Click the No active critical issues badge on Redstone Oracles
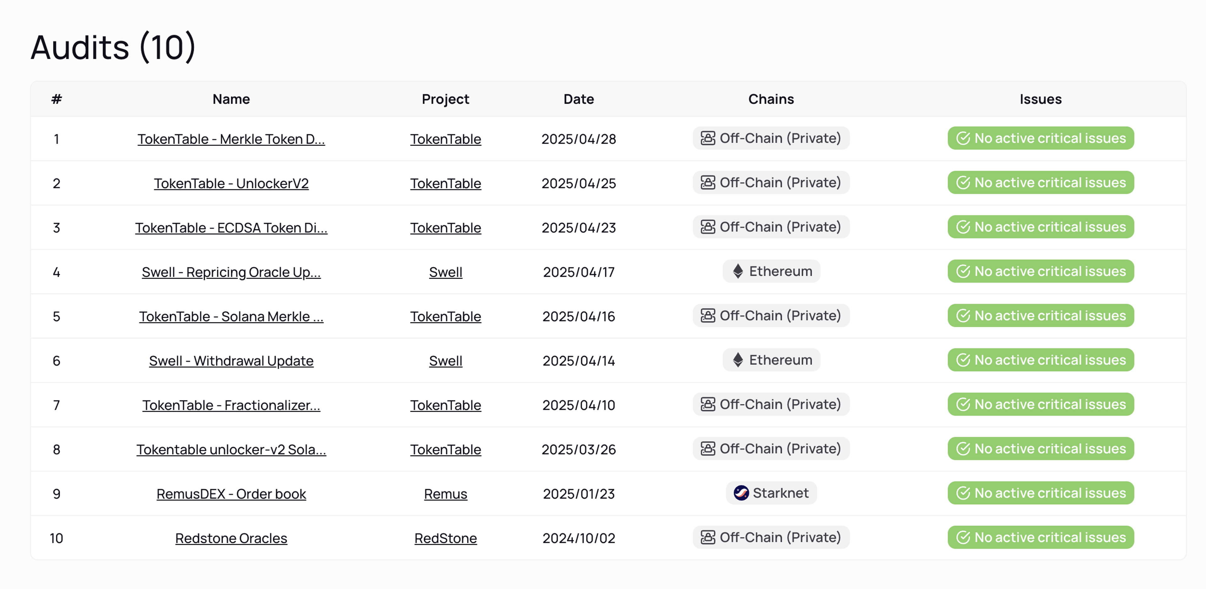1206x589 pixels. [x=1040, y=537]
